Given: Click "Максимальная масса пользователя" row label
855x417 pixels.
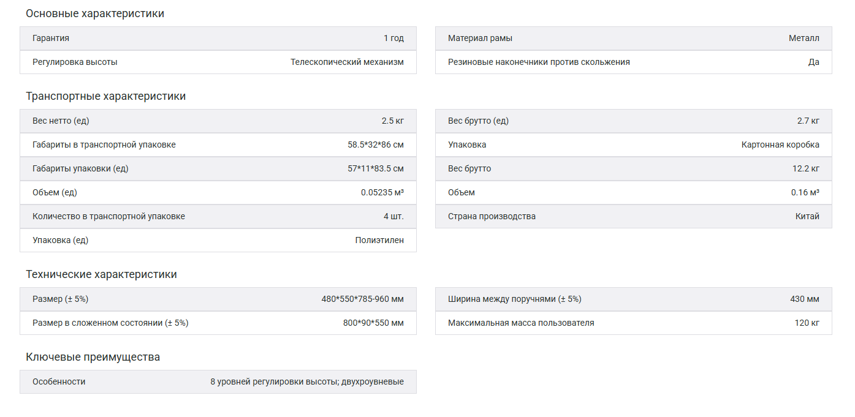Looking at the screenshot, I should pos(521,323).
